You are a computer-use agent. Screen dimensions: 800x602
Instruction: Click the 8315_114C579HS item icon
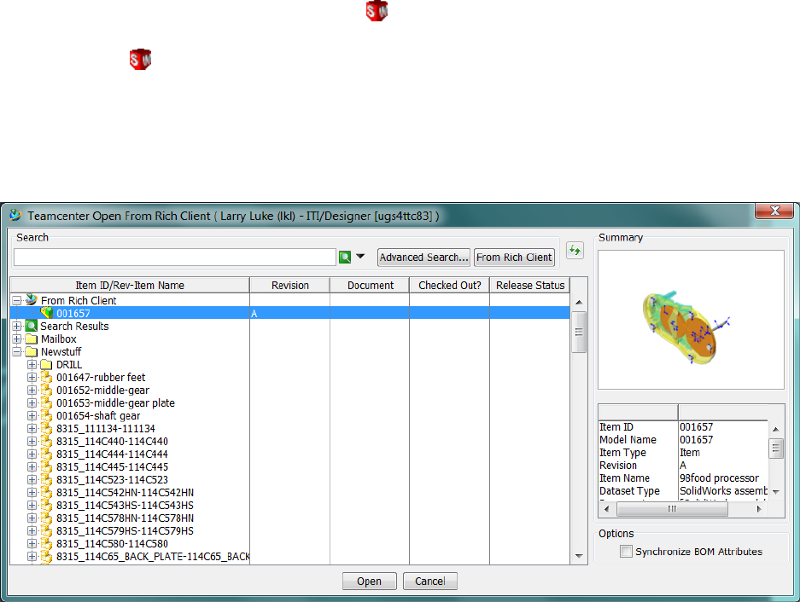click(x=47, y=530)
